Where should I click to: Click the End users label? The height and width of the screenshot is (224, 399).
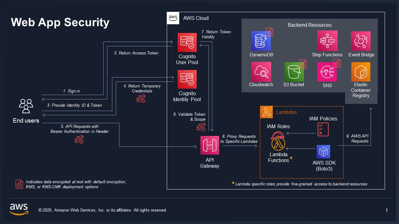point(26,120)
